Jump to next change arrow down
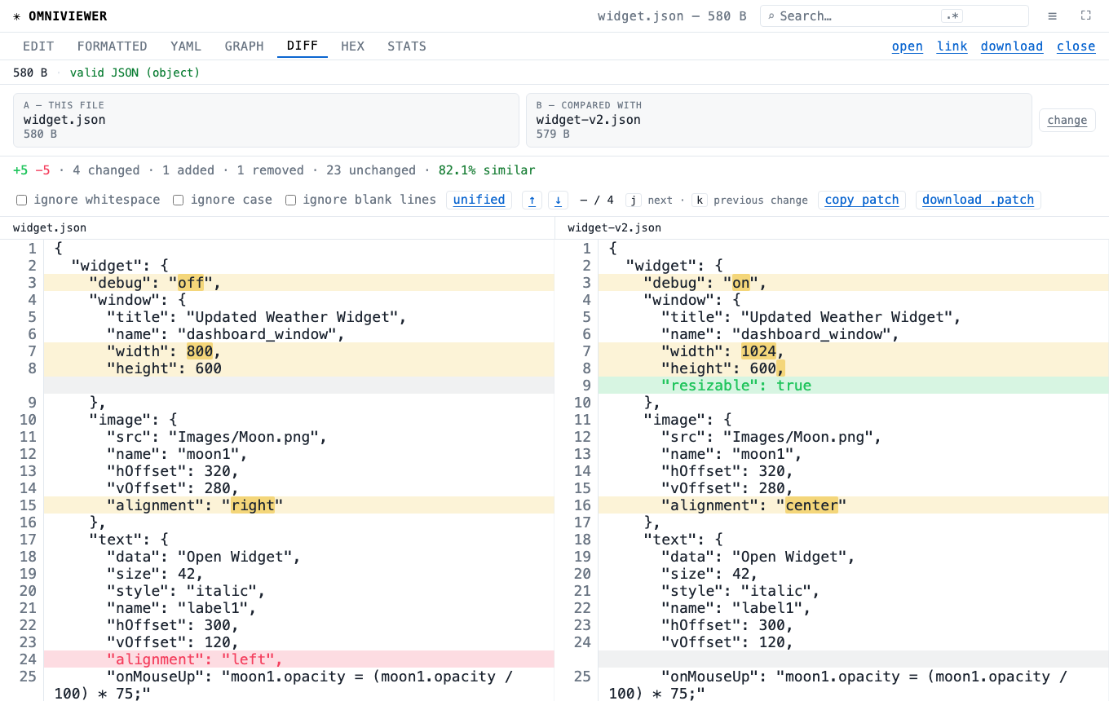1109x701 pixels. (558, 200)
